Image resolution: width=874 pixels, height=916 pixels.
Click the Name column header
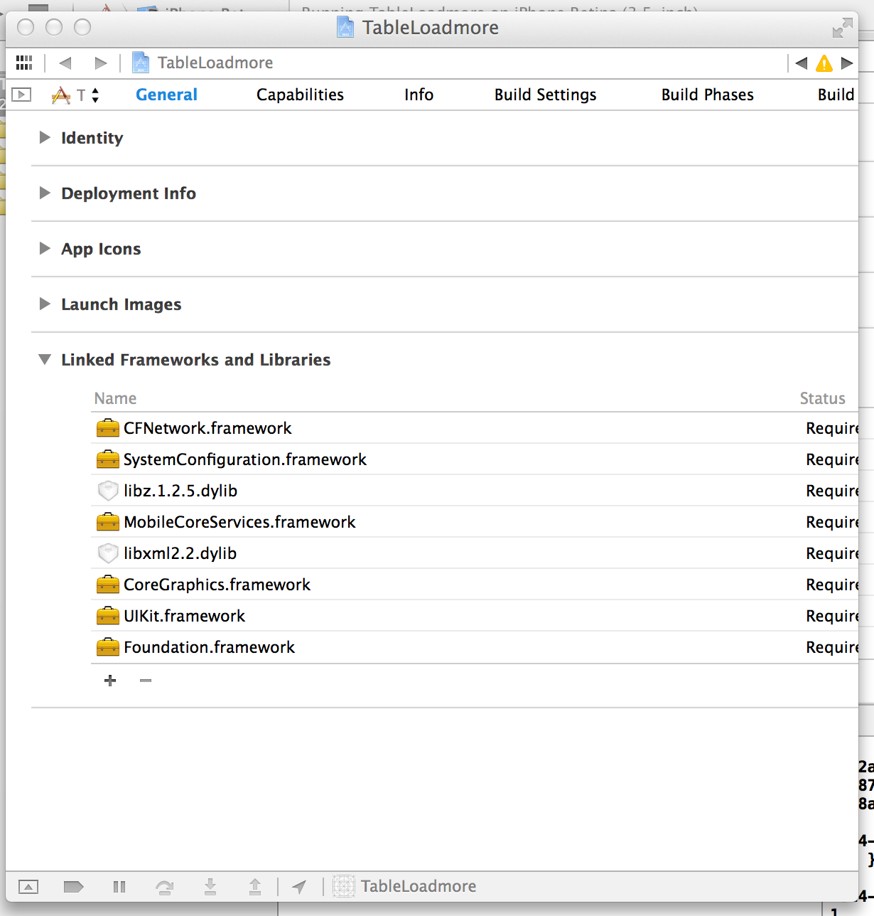click(x=115, y=398)
